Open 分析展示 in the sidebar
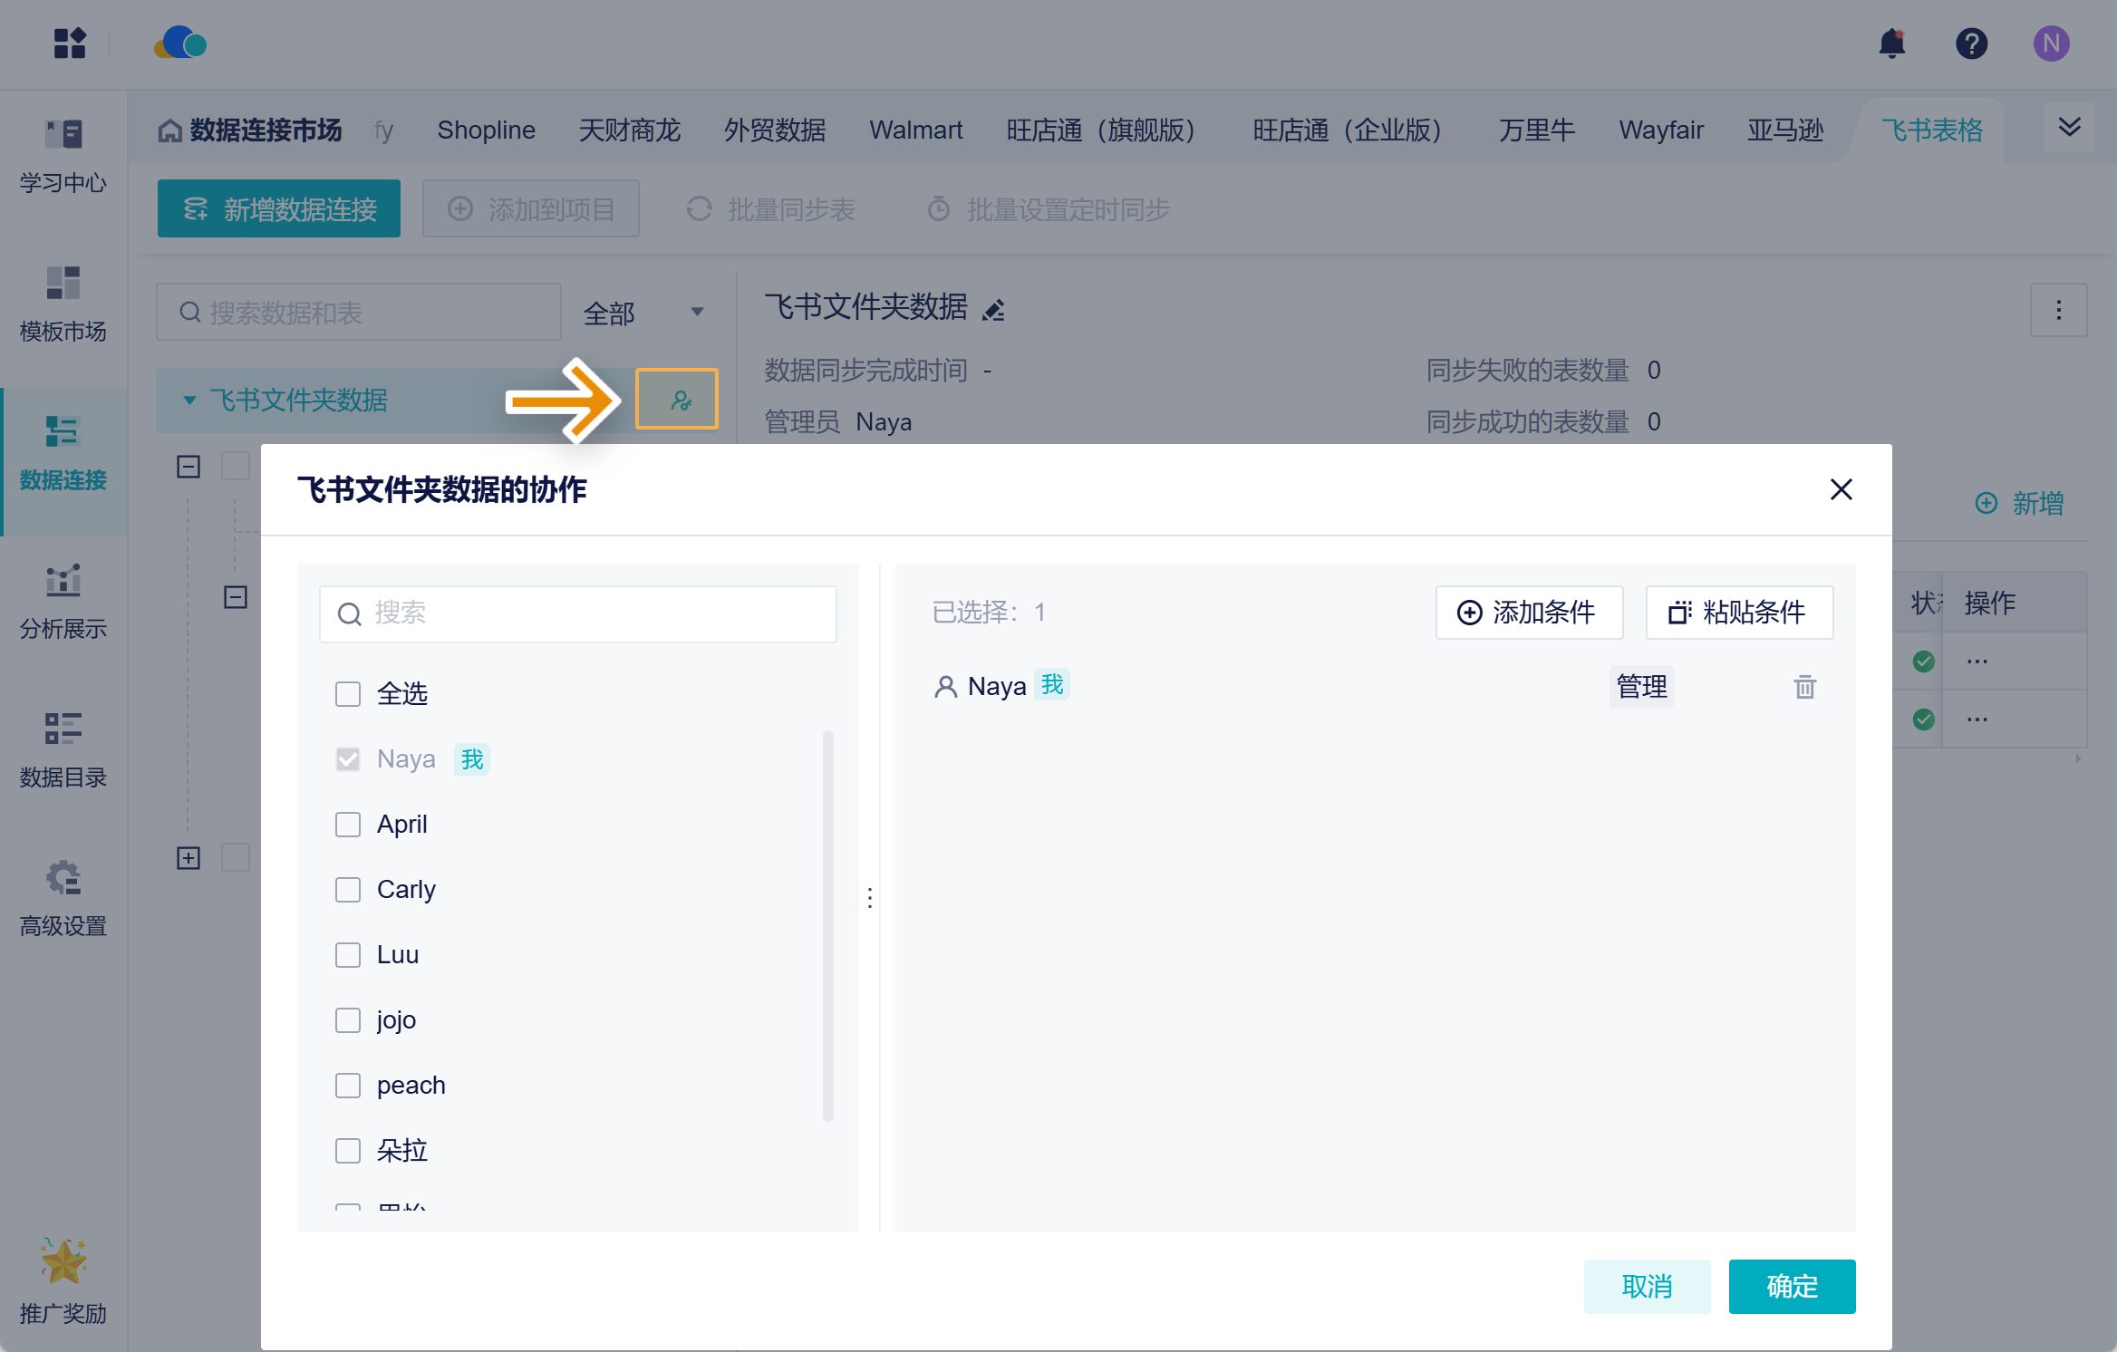 point(63,600)
